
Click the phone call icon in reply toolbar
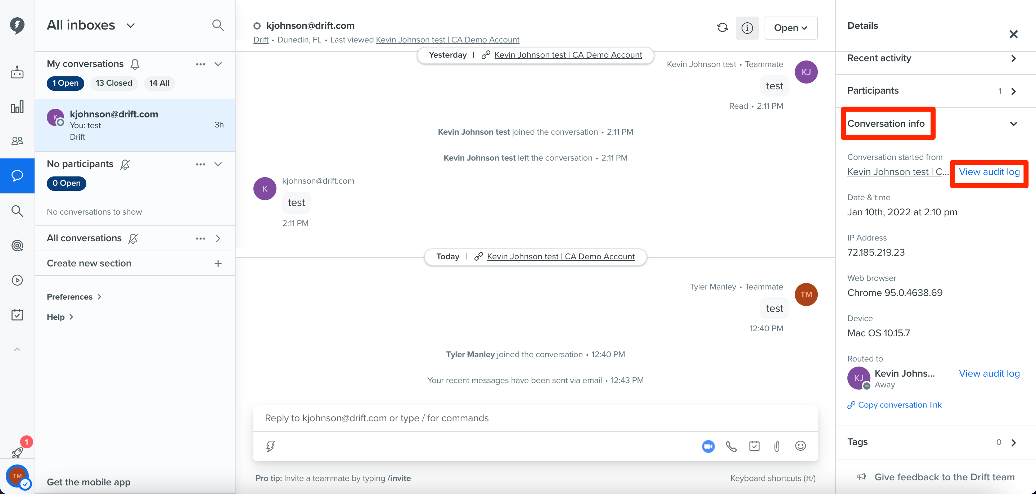731,446
